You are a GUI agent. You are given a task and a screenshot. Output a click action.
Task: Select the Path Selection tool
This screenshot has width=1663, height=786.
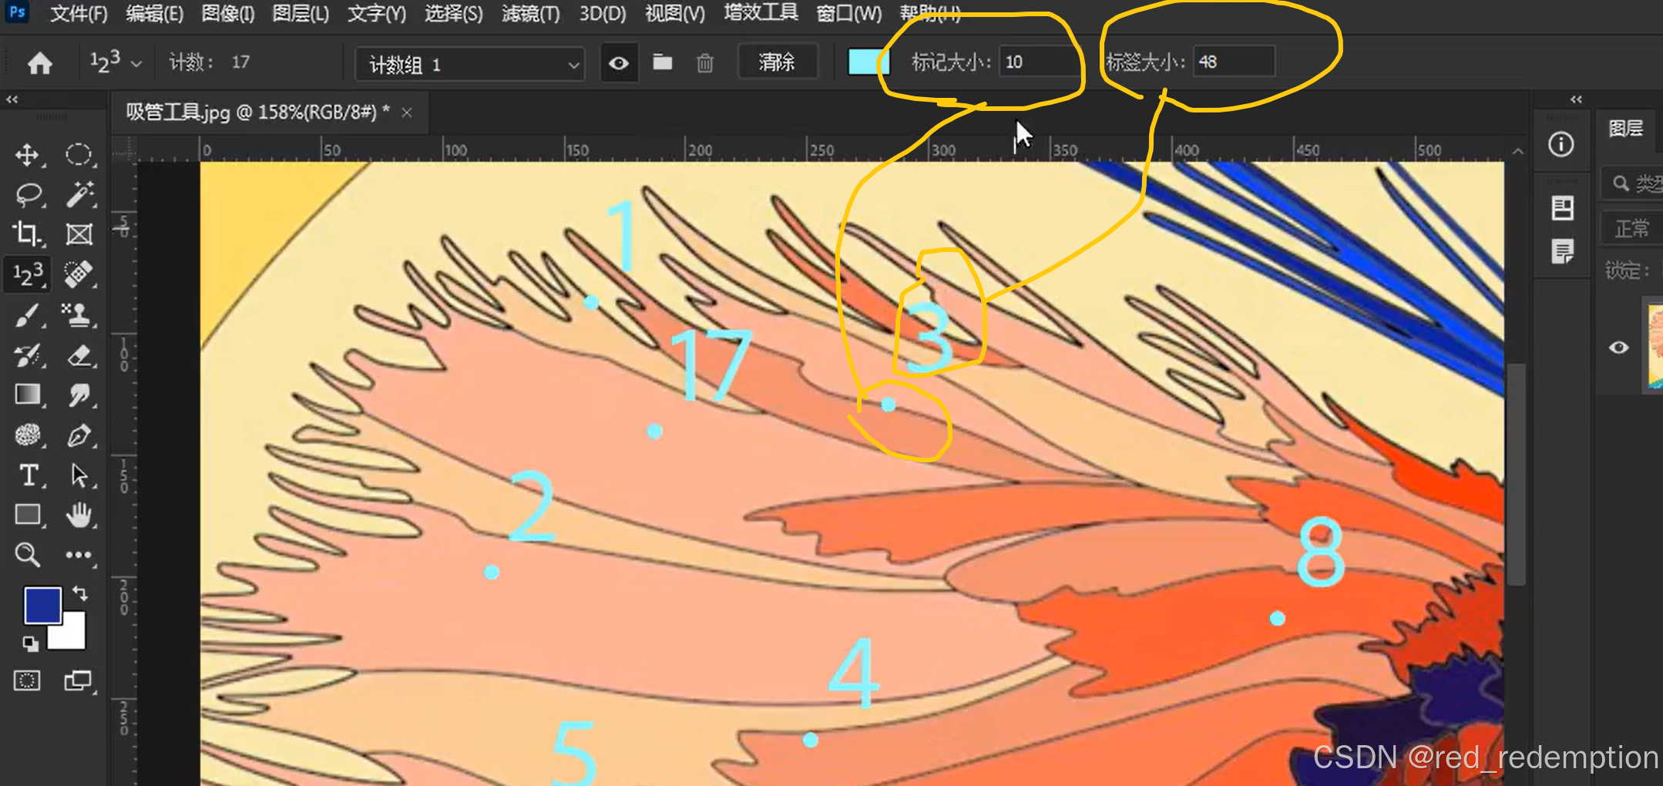[79, 475]
